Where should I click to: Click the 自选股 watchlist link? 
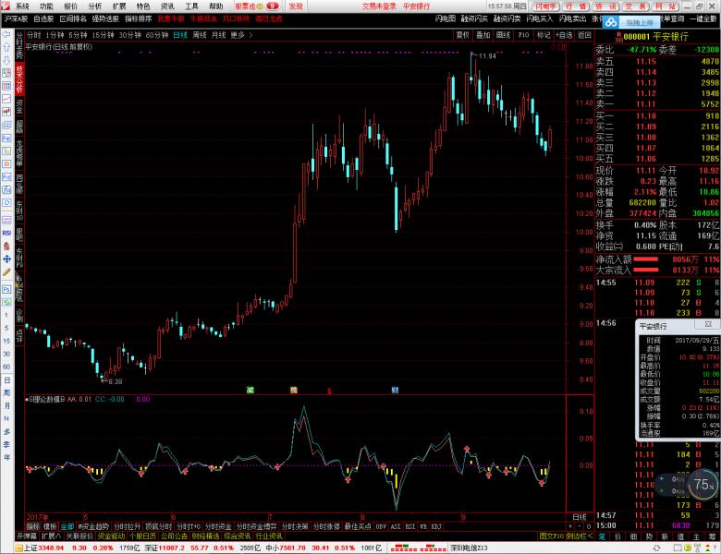(x=43, y=18)
